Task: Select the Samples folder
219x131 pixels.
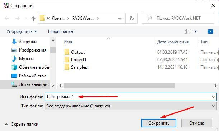Action: pos(79,67)
